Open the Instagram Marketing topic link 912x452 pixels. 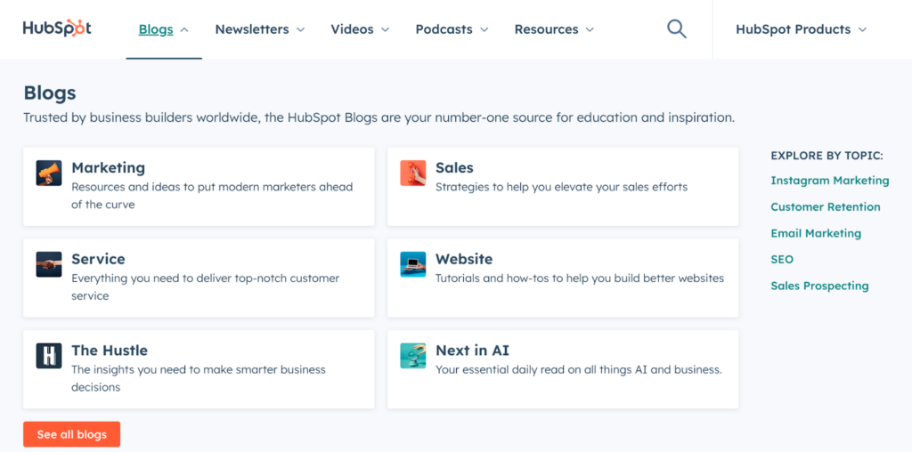point(829,181)
